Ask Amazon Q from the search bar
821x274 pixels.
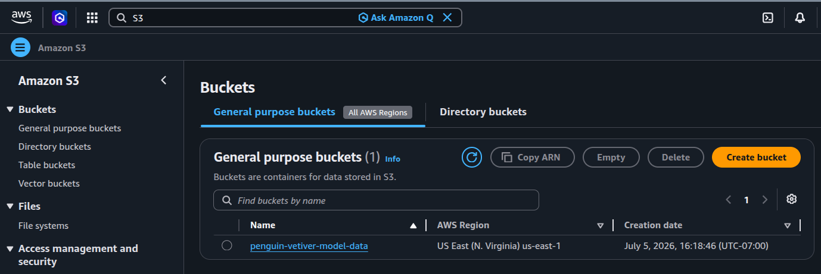pyautogui.click(x=396, y=18)
